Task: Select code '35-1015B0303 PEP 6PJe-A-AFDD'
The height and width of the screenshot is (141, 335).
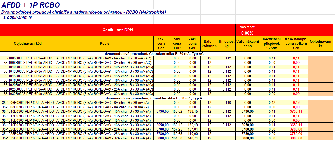Action: 28,120
